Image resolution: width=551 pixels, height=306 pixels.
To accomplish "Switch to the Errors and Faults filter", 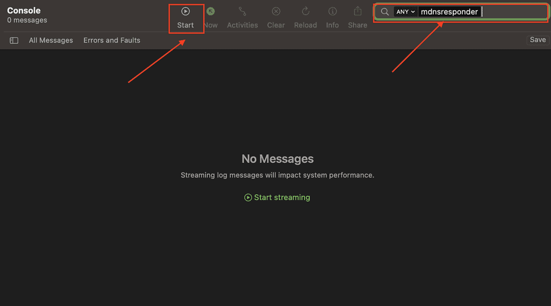I will click(112, 40).
